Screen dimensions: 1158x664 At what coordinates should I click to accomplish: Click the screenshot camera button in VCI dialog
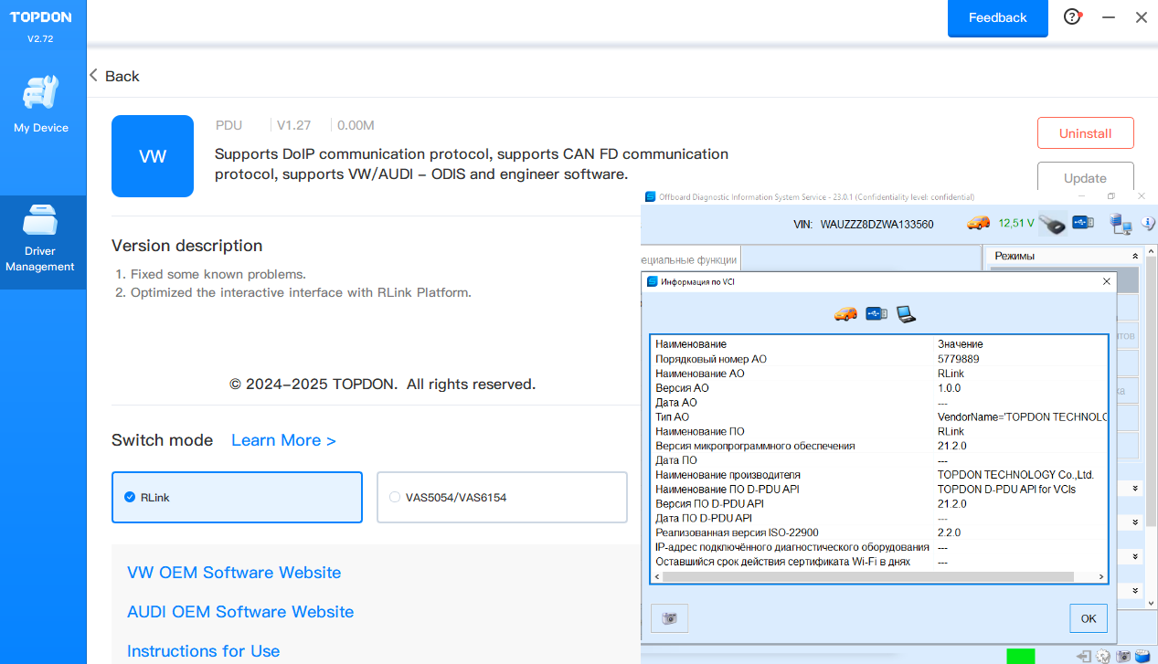(x=669, y=618)
